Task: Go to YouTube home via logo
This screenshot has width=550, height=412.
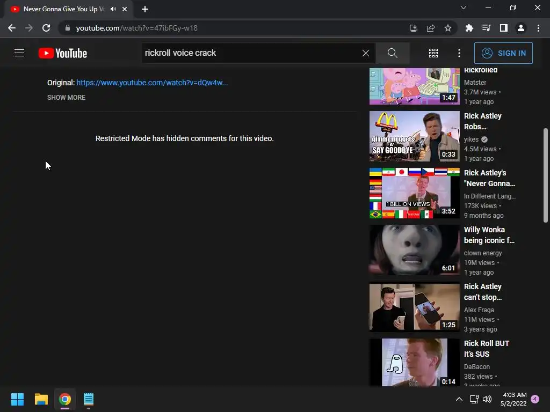Action: (x=63, y=53)
